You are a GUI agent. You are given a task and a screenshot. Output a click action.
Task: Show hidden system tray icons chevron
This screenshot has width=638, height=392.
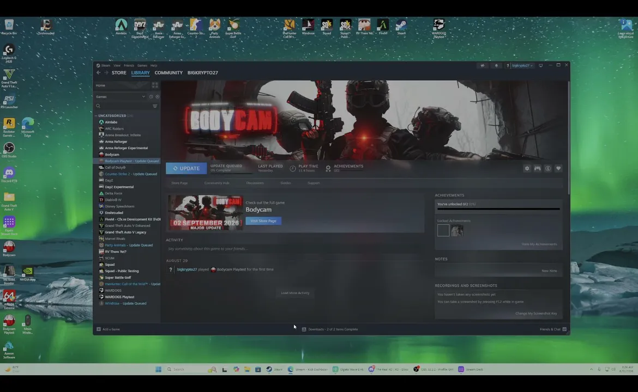591,369
